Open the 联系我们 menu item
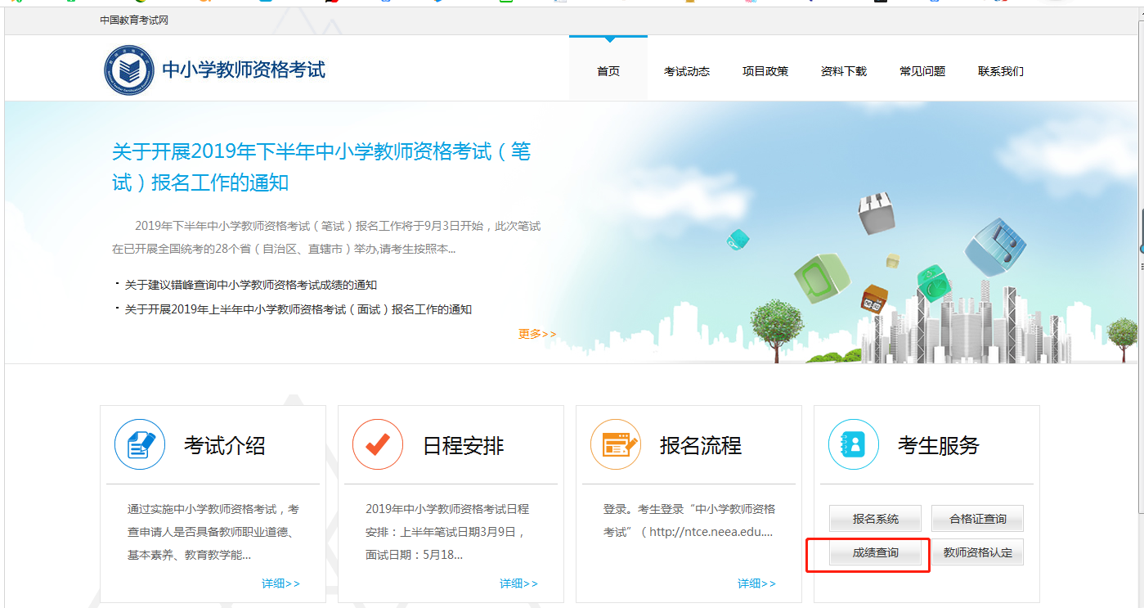 coord(999,71)
